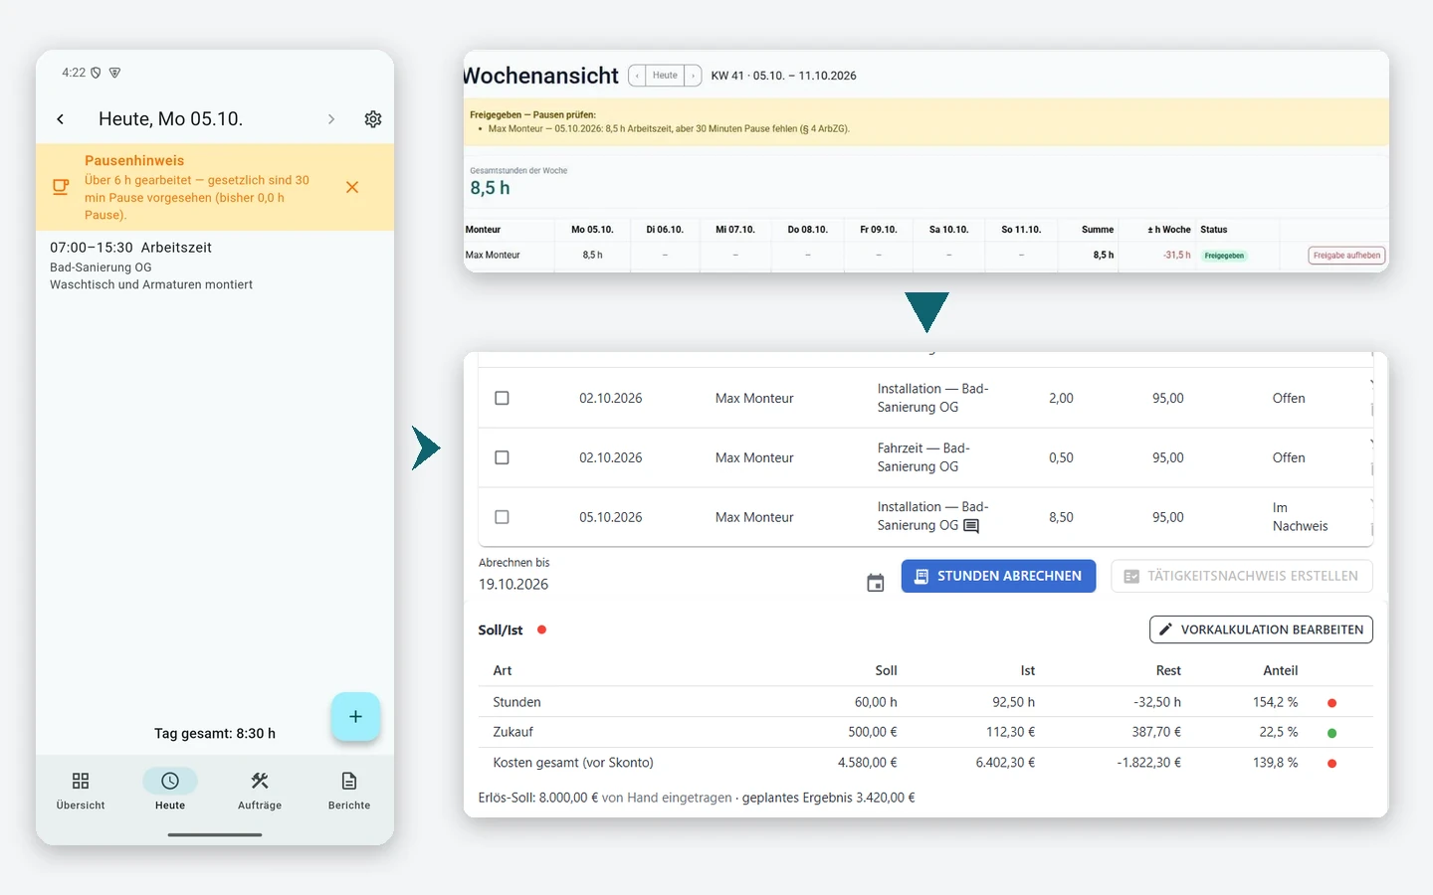Open the 07:00–15:30 Arbeitszeit entry
Image resolution: width=1433 pixels, height=895 pixels.
click(215, 266)
